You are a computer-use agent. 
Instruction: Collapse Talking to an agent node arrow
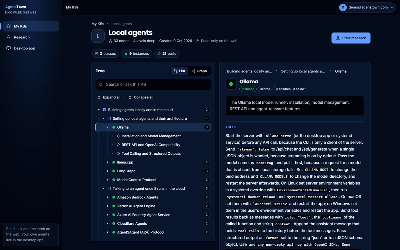tap(103, 188)
